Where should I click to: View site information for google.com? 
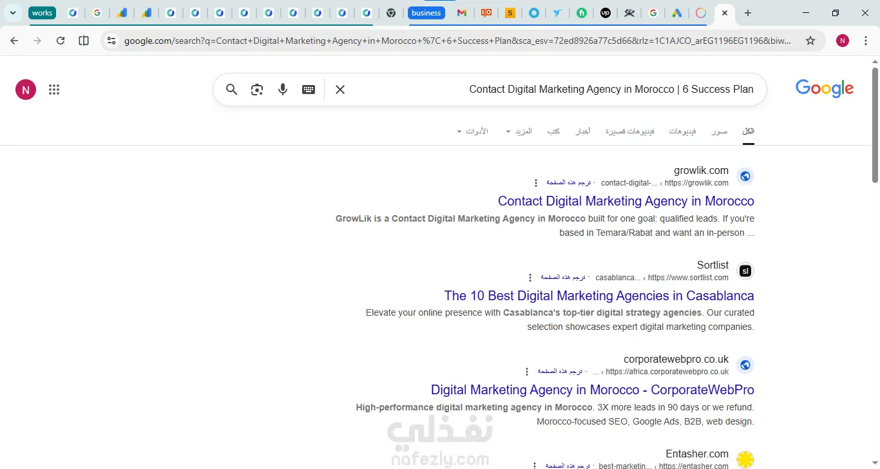pos(111,41)
